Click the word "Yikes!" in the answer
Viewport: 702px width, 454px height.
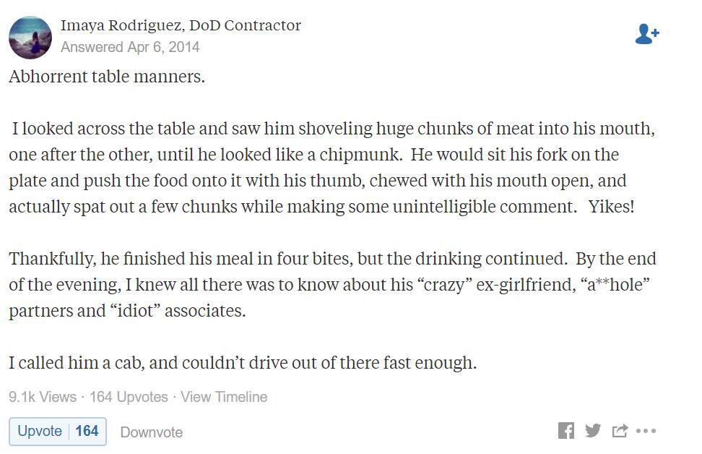pos(611,207)
